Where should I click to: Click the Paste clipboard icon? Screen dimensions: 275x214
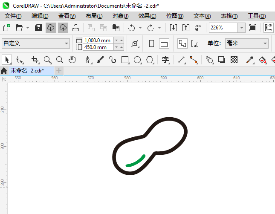(116, 28)
